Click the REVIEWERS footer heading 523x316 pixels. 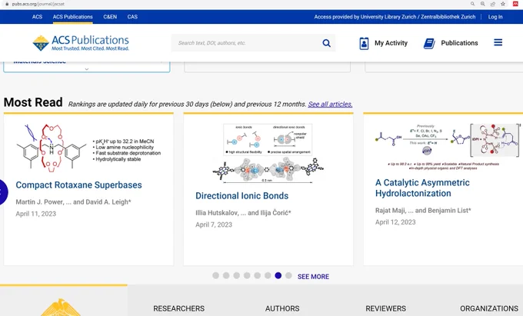pyautogui.click(x=385, y=308)
